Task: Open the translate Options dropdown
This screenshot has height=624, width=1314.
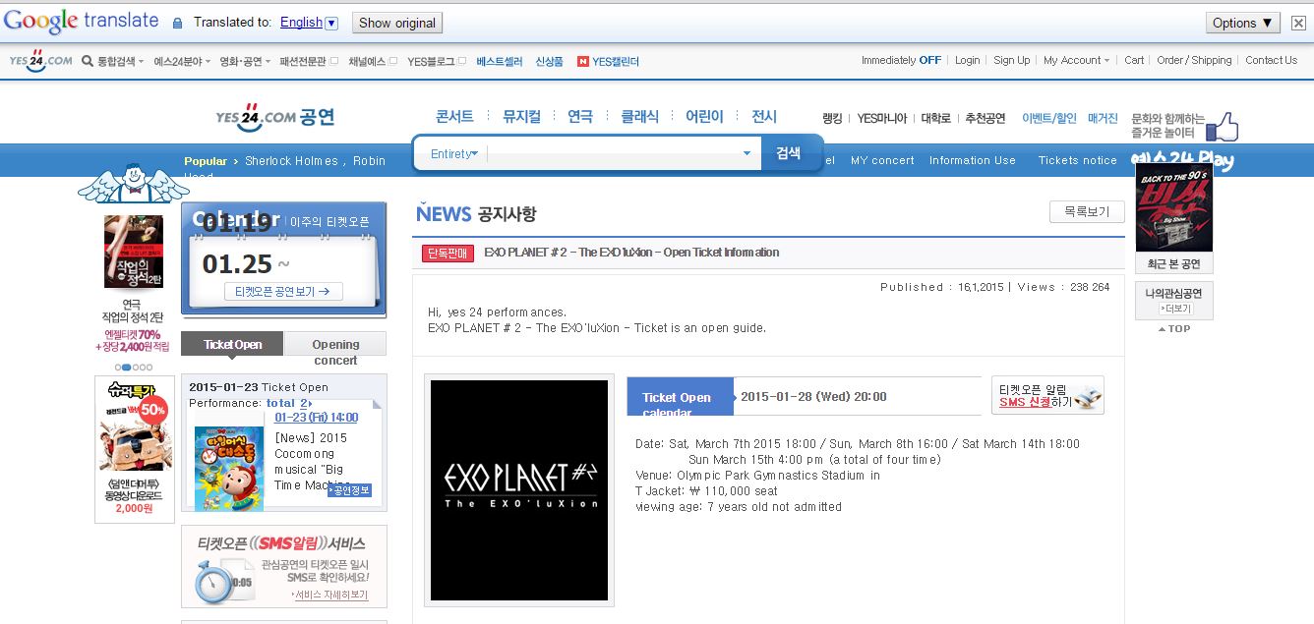Action: click(x=1243, y=23)
